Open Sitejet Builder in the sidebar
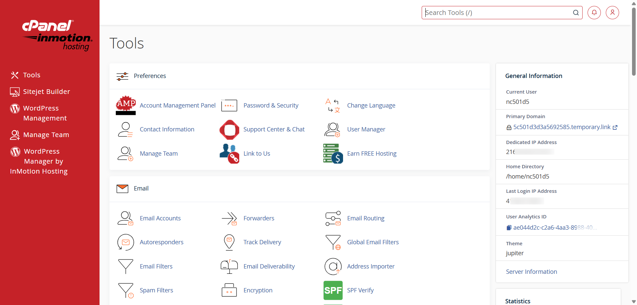The image size is (637, 305). 40,92
